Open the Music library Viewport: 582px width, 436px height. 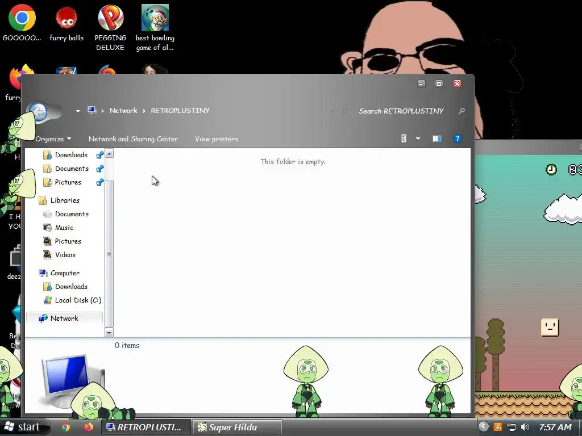point(64,228)
